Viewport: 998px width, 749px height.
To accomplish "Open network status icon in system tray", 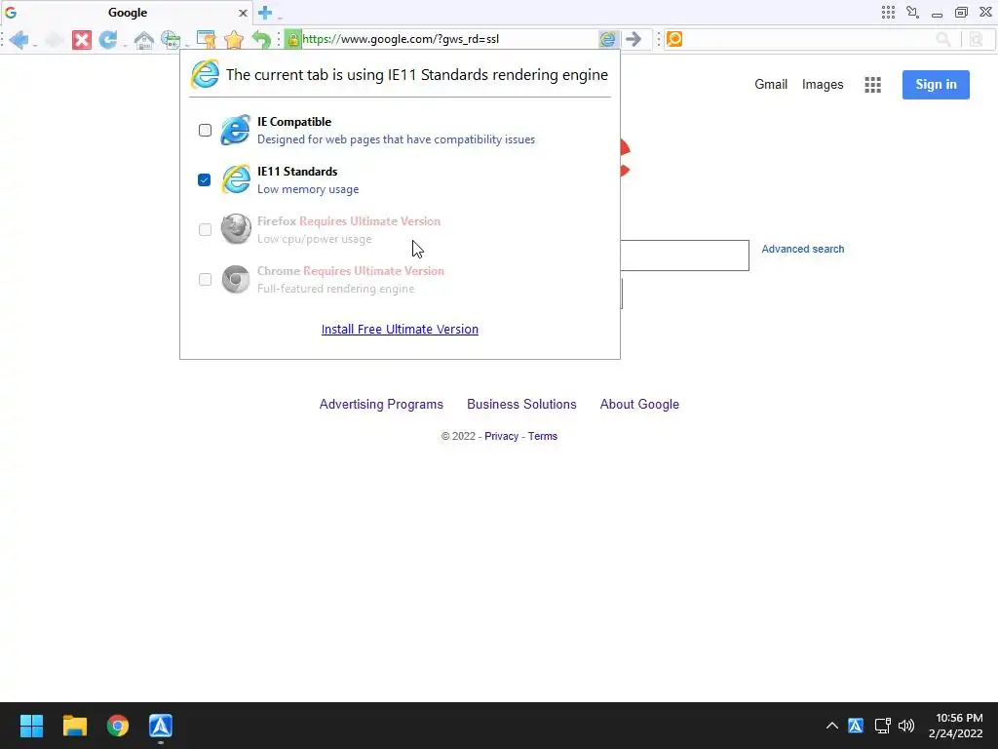I will point(882,726).
